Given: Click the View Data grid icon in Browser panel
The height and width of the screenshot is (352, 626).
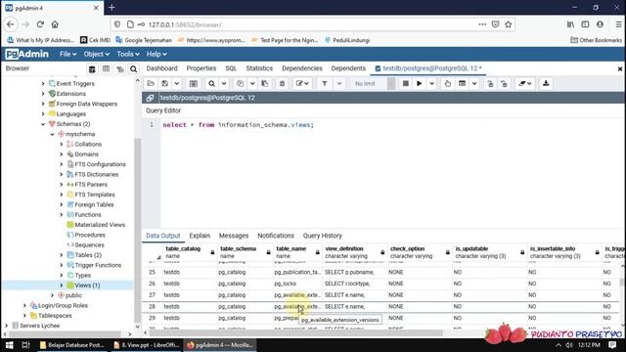Looking at the screenshot, I should click(x=106, y=69).
